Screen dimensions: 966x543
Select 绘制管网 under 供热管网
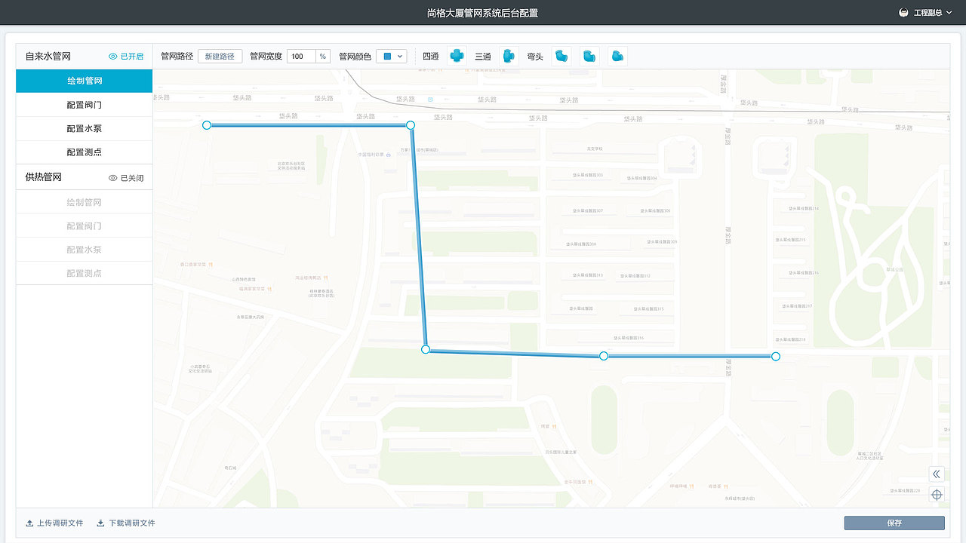click(x=85, y=202)
